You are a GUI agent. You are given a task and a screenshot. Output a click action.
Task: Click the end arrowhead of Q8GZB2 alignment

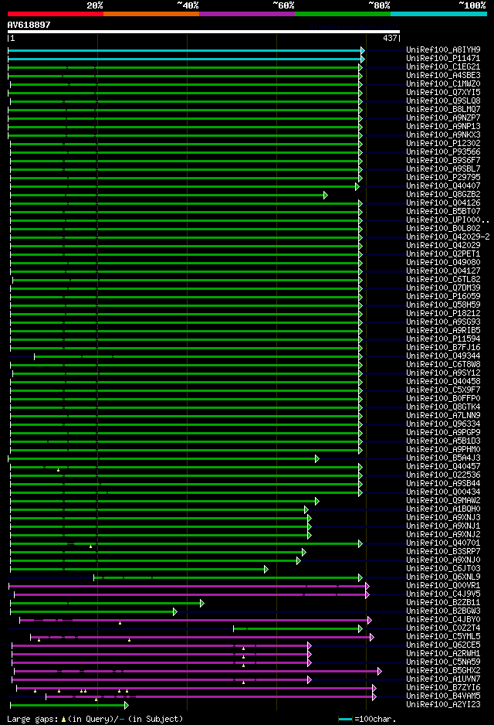[x=326, y=195]
